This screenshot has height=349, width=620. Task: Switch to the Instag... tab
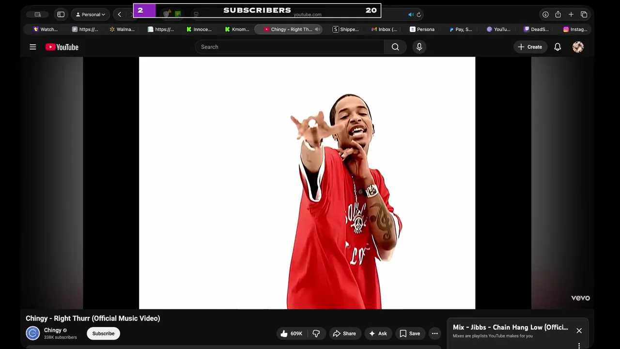575,30
